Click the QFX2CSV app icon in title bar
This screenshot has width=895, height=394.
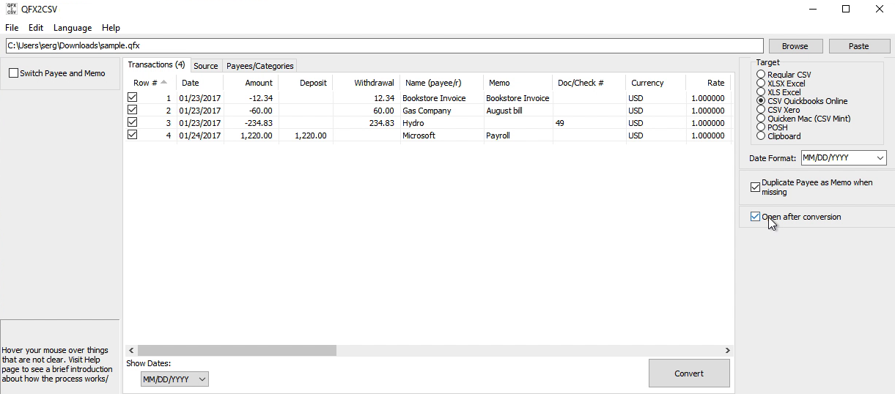[11, 9]
